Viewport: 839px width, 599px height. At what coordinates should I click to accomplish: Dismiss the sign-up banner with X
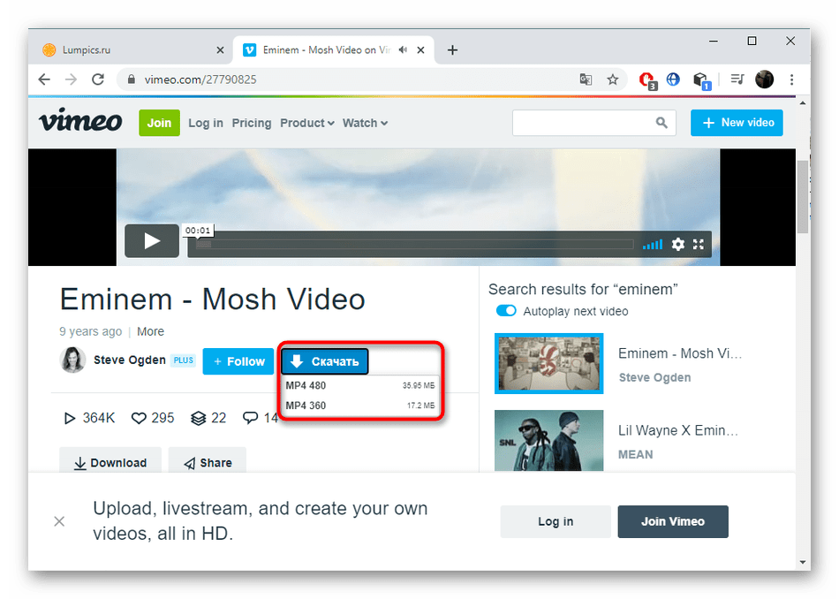[x=59, y=521]
